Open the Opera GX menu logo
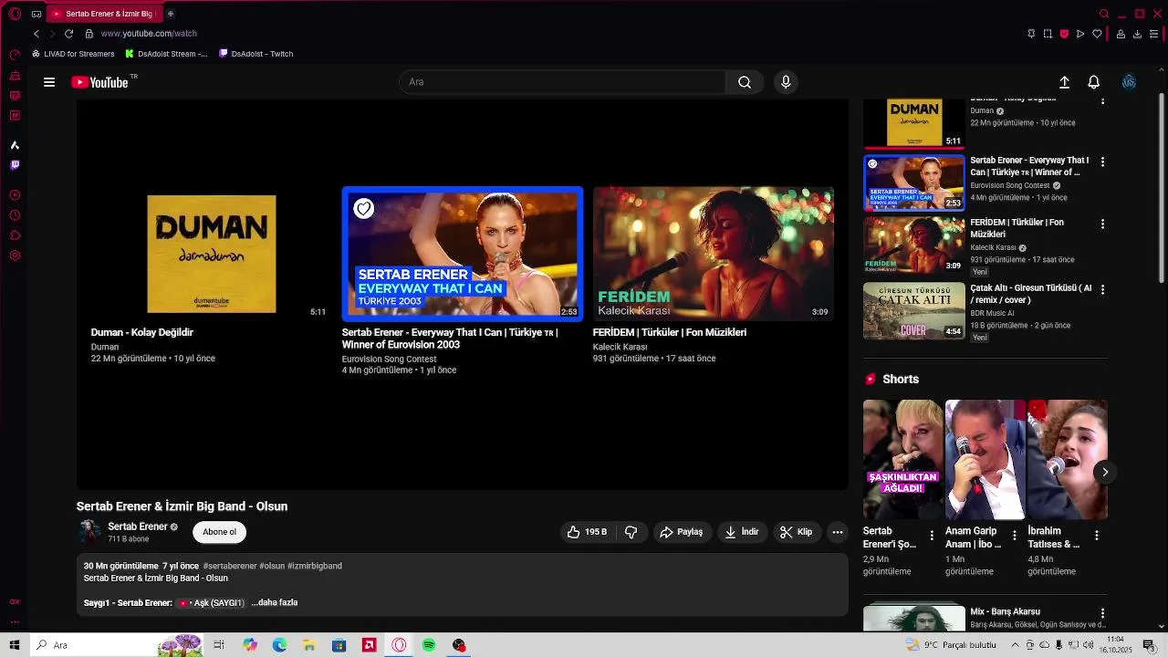1168x657 pixels. (x=15, y=14)
